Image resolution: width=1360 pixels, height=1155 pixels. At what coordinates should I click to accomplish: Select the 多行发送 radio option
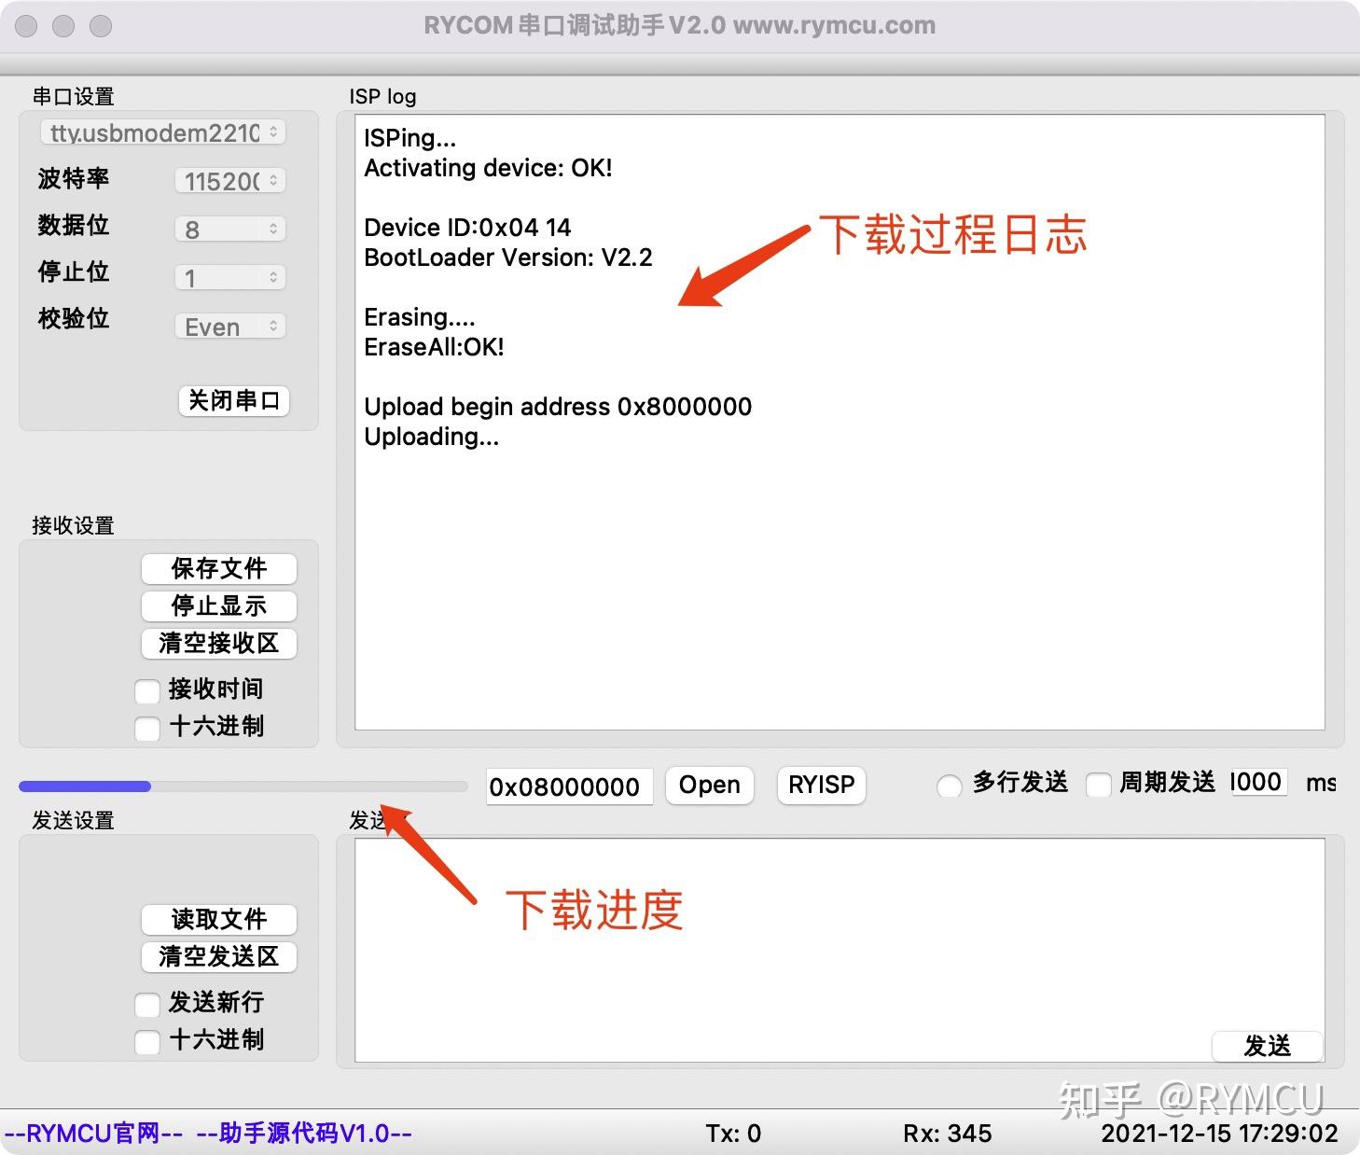(949, 786)
